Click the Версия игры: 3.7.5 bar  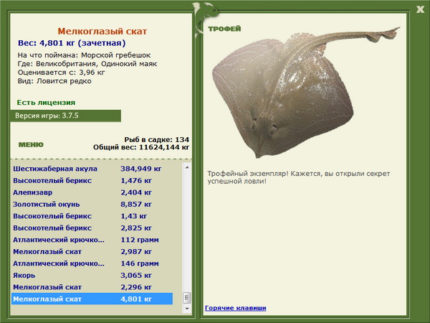click(x=65, y=116)
